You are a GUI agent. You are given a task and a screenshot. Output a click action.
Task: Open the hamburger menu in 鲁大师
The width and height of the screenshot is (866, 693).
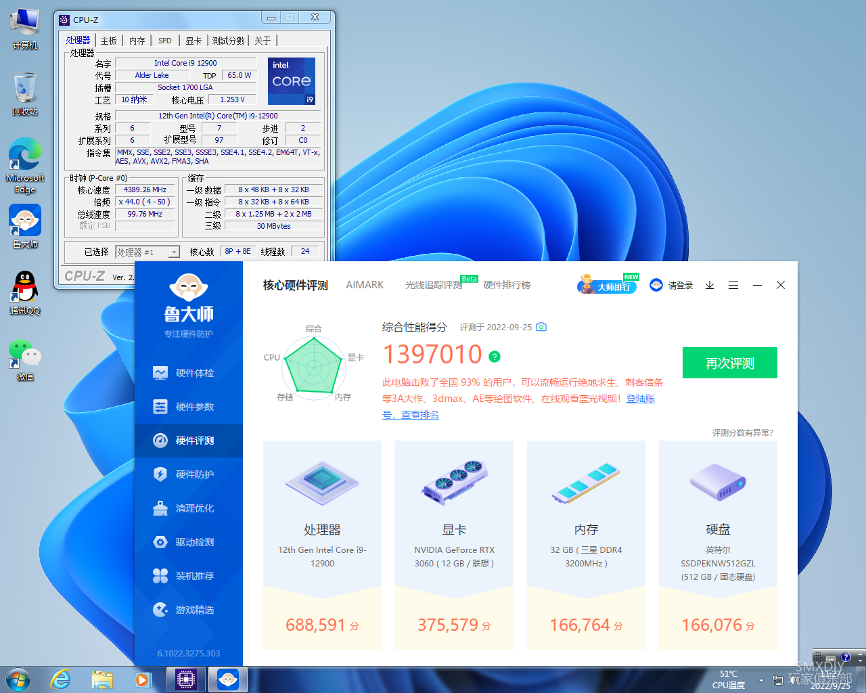tap(733, 286)
